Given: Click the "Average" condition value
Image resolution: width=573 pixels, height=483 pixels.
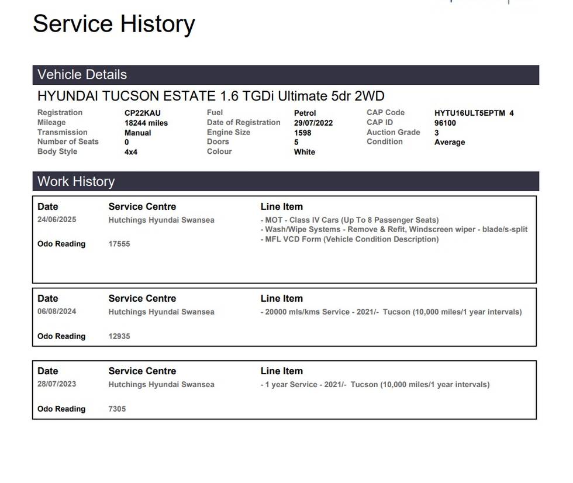Looking at the screenshot, I should click(x=450, y=142).
